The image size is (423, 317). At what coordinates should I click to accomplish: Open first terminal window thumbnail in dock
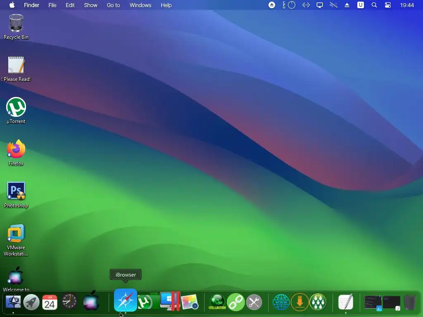click(x=373, y=303)
